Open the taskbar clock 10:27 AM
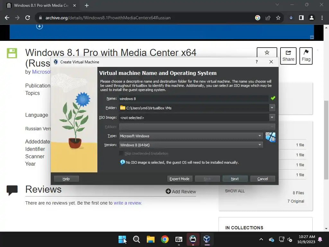 [x=306, y=239]
